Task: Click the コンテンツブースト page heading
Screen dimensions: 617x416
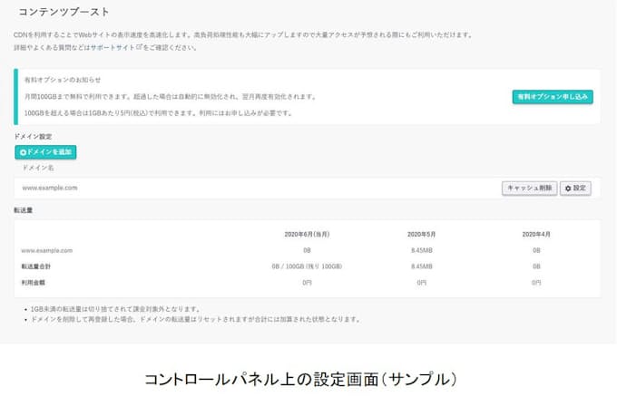Action: [x=64, y=13]
